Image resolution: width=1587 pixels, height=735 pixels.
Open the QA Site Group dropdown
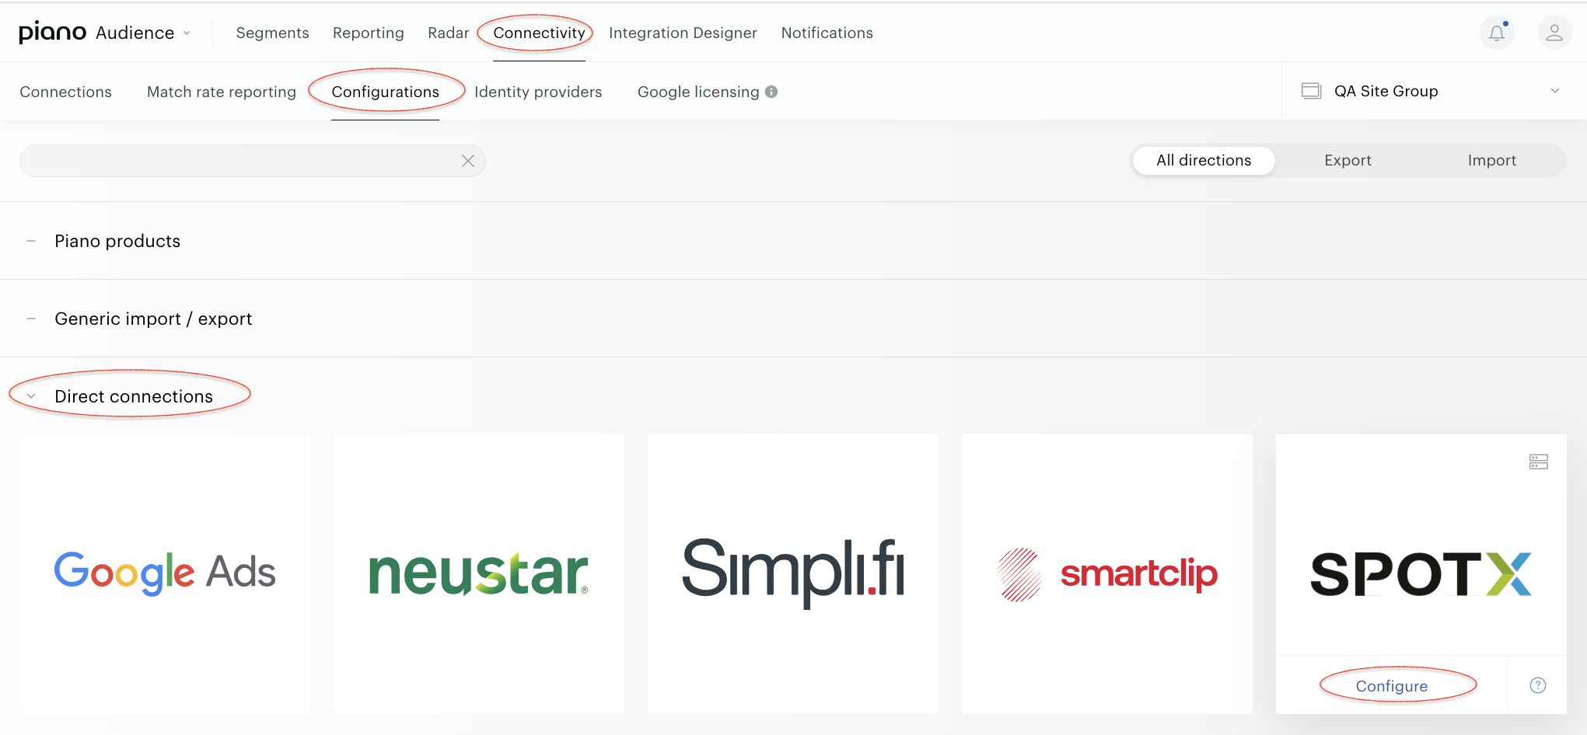click(1432, 91)
